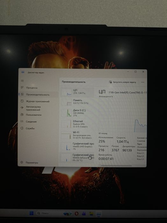The width and height of the screenshot is (167, 223).
Task: Click the Производительность sidebar icon
Action: 22,94
